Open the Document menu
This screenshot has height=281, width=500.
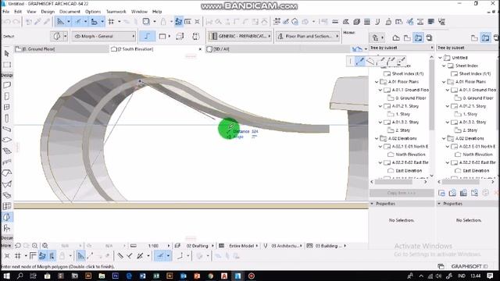[70, 12]
